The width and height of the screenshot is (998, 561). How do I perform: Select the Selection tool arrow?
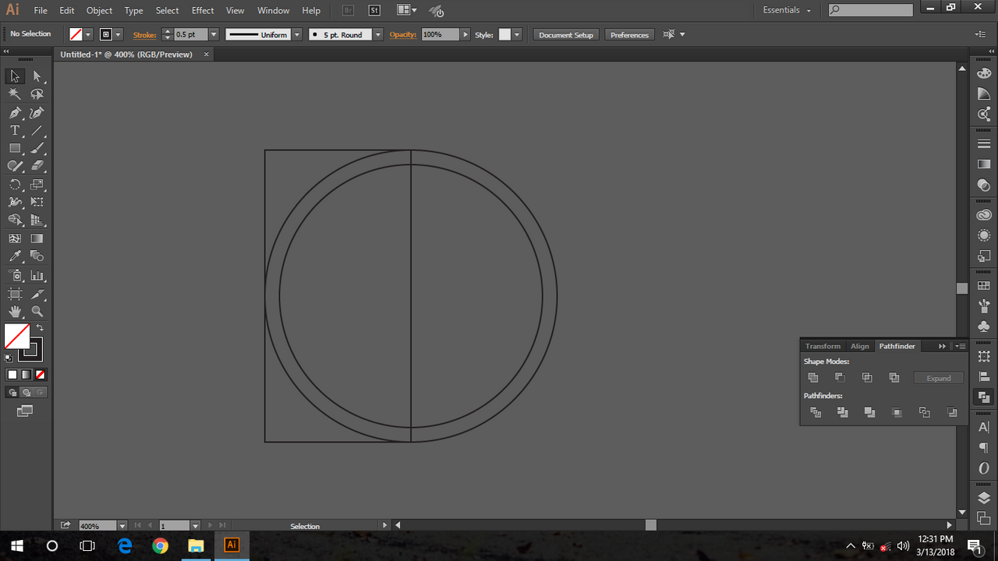click(15, 76)
